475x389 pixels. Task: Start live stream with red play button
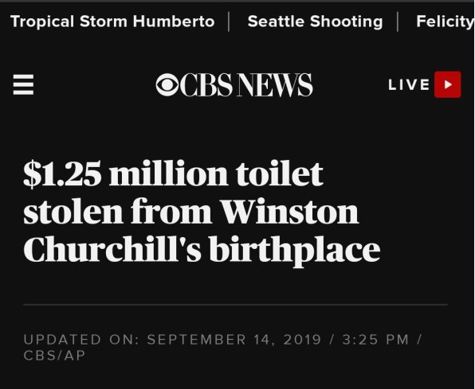tap(447, 84)
